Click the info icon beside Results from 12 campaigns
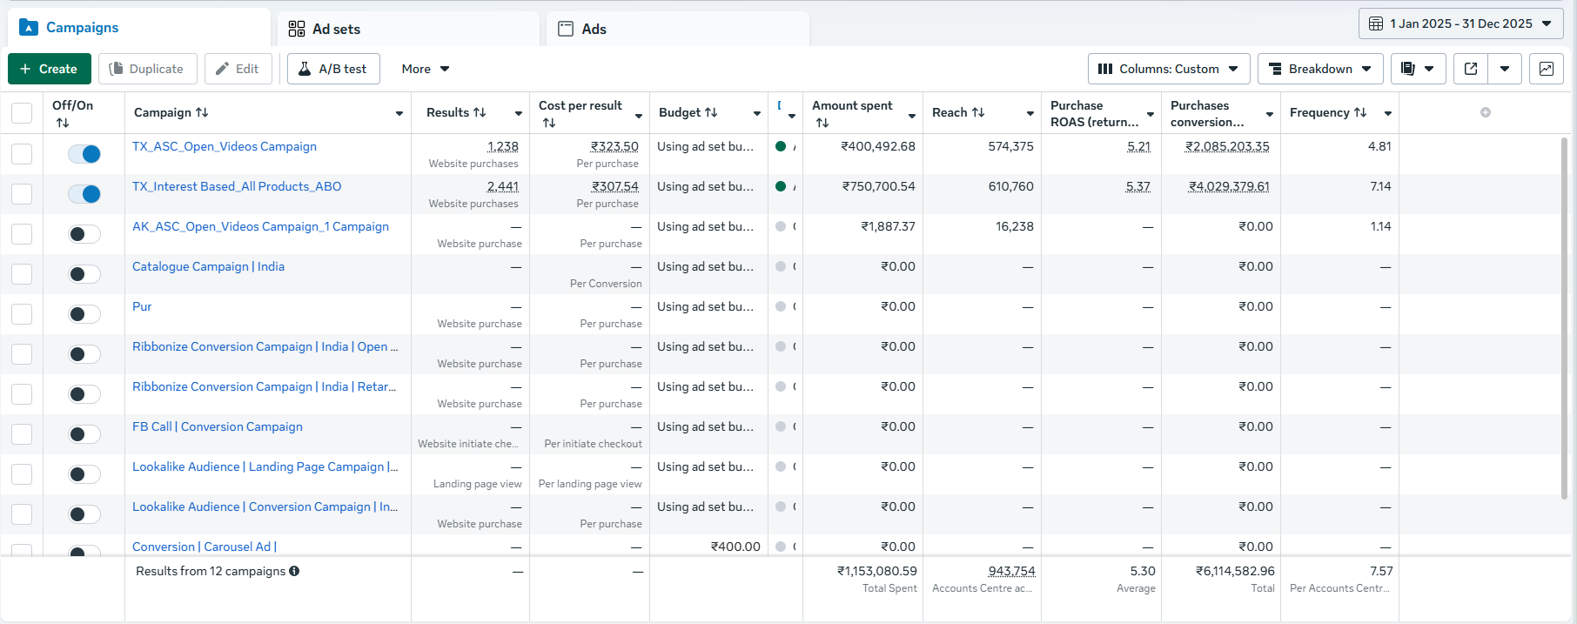 tap(294, 571)
